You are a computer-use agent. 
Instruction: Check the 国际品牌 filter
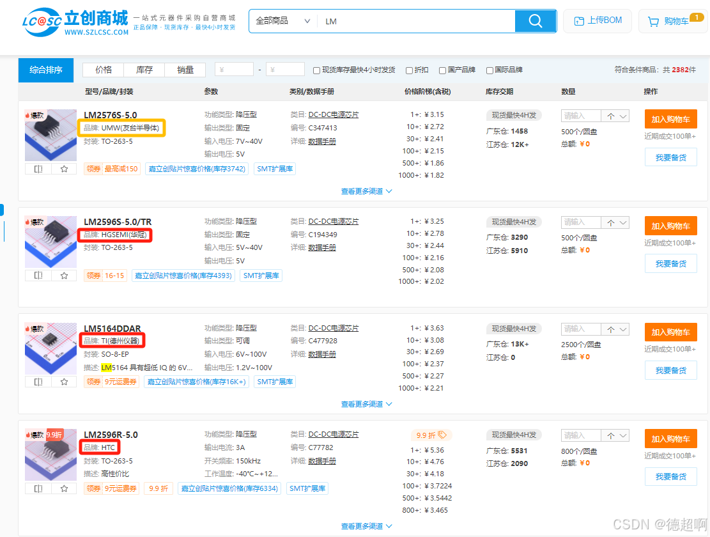point(490,70)
